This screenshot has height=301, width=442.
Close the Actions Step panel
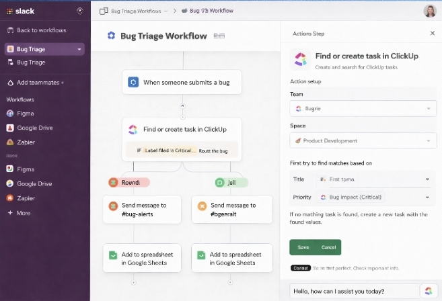point(432,33)
